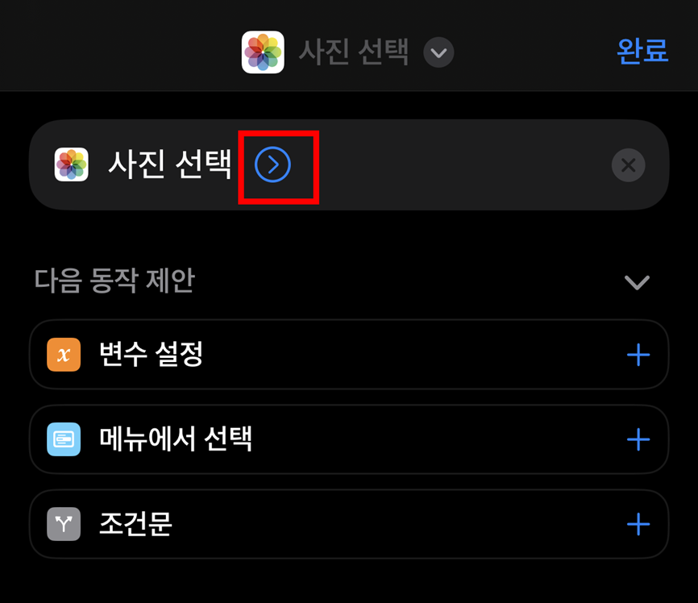Viewport: 698px width, 603px height.
Task: Click the gray 조건문 branch icon
Action: pyautogui.click(x=64, y=524)
